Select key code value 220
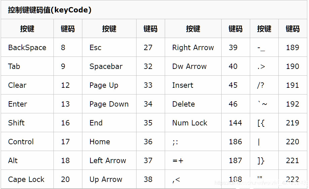The height and width of the screenshot is (189, 309). point(293,142)
